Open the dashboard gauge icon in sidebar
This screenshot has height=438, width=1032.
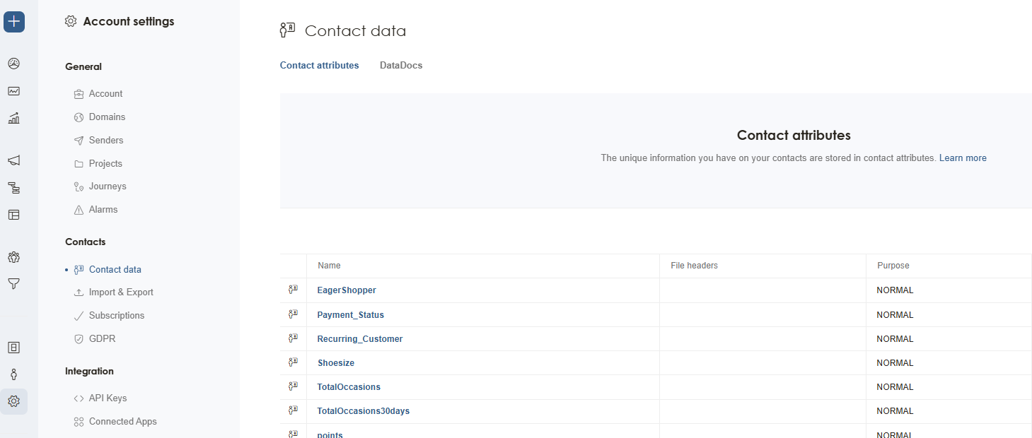pyautogui.click(x=14, y=64)
